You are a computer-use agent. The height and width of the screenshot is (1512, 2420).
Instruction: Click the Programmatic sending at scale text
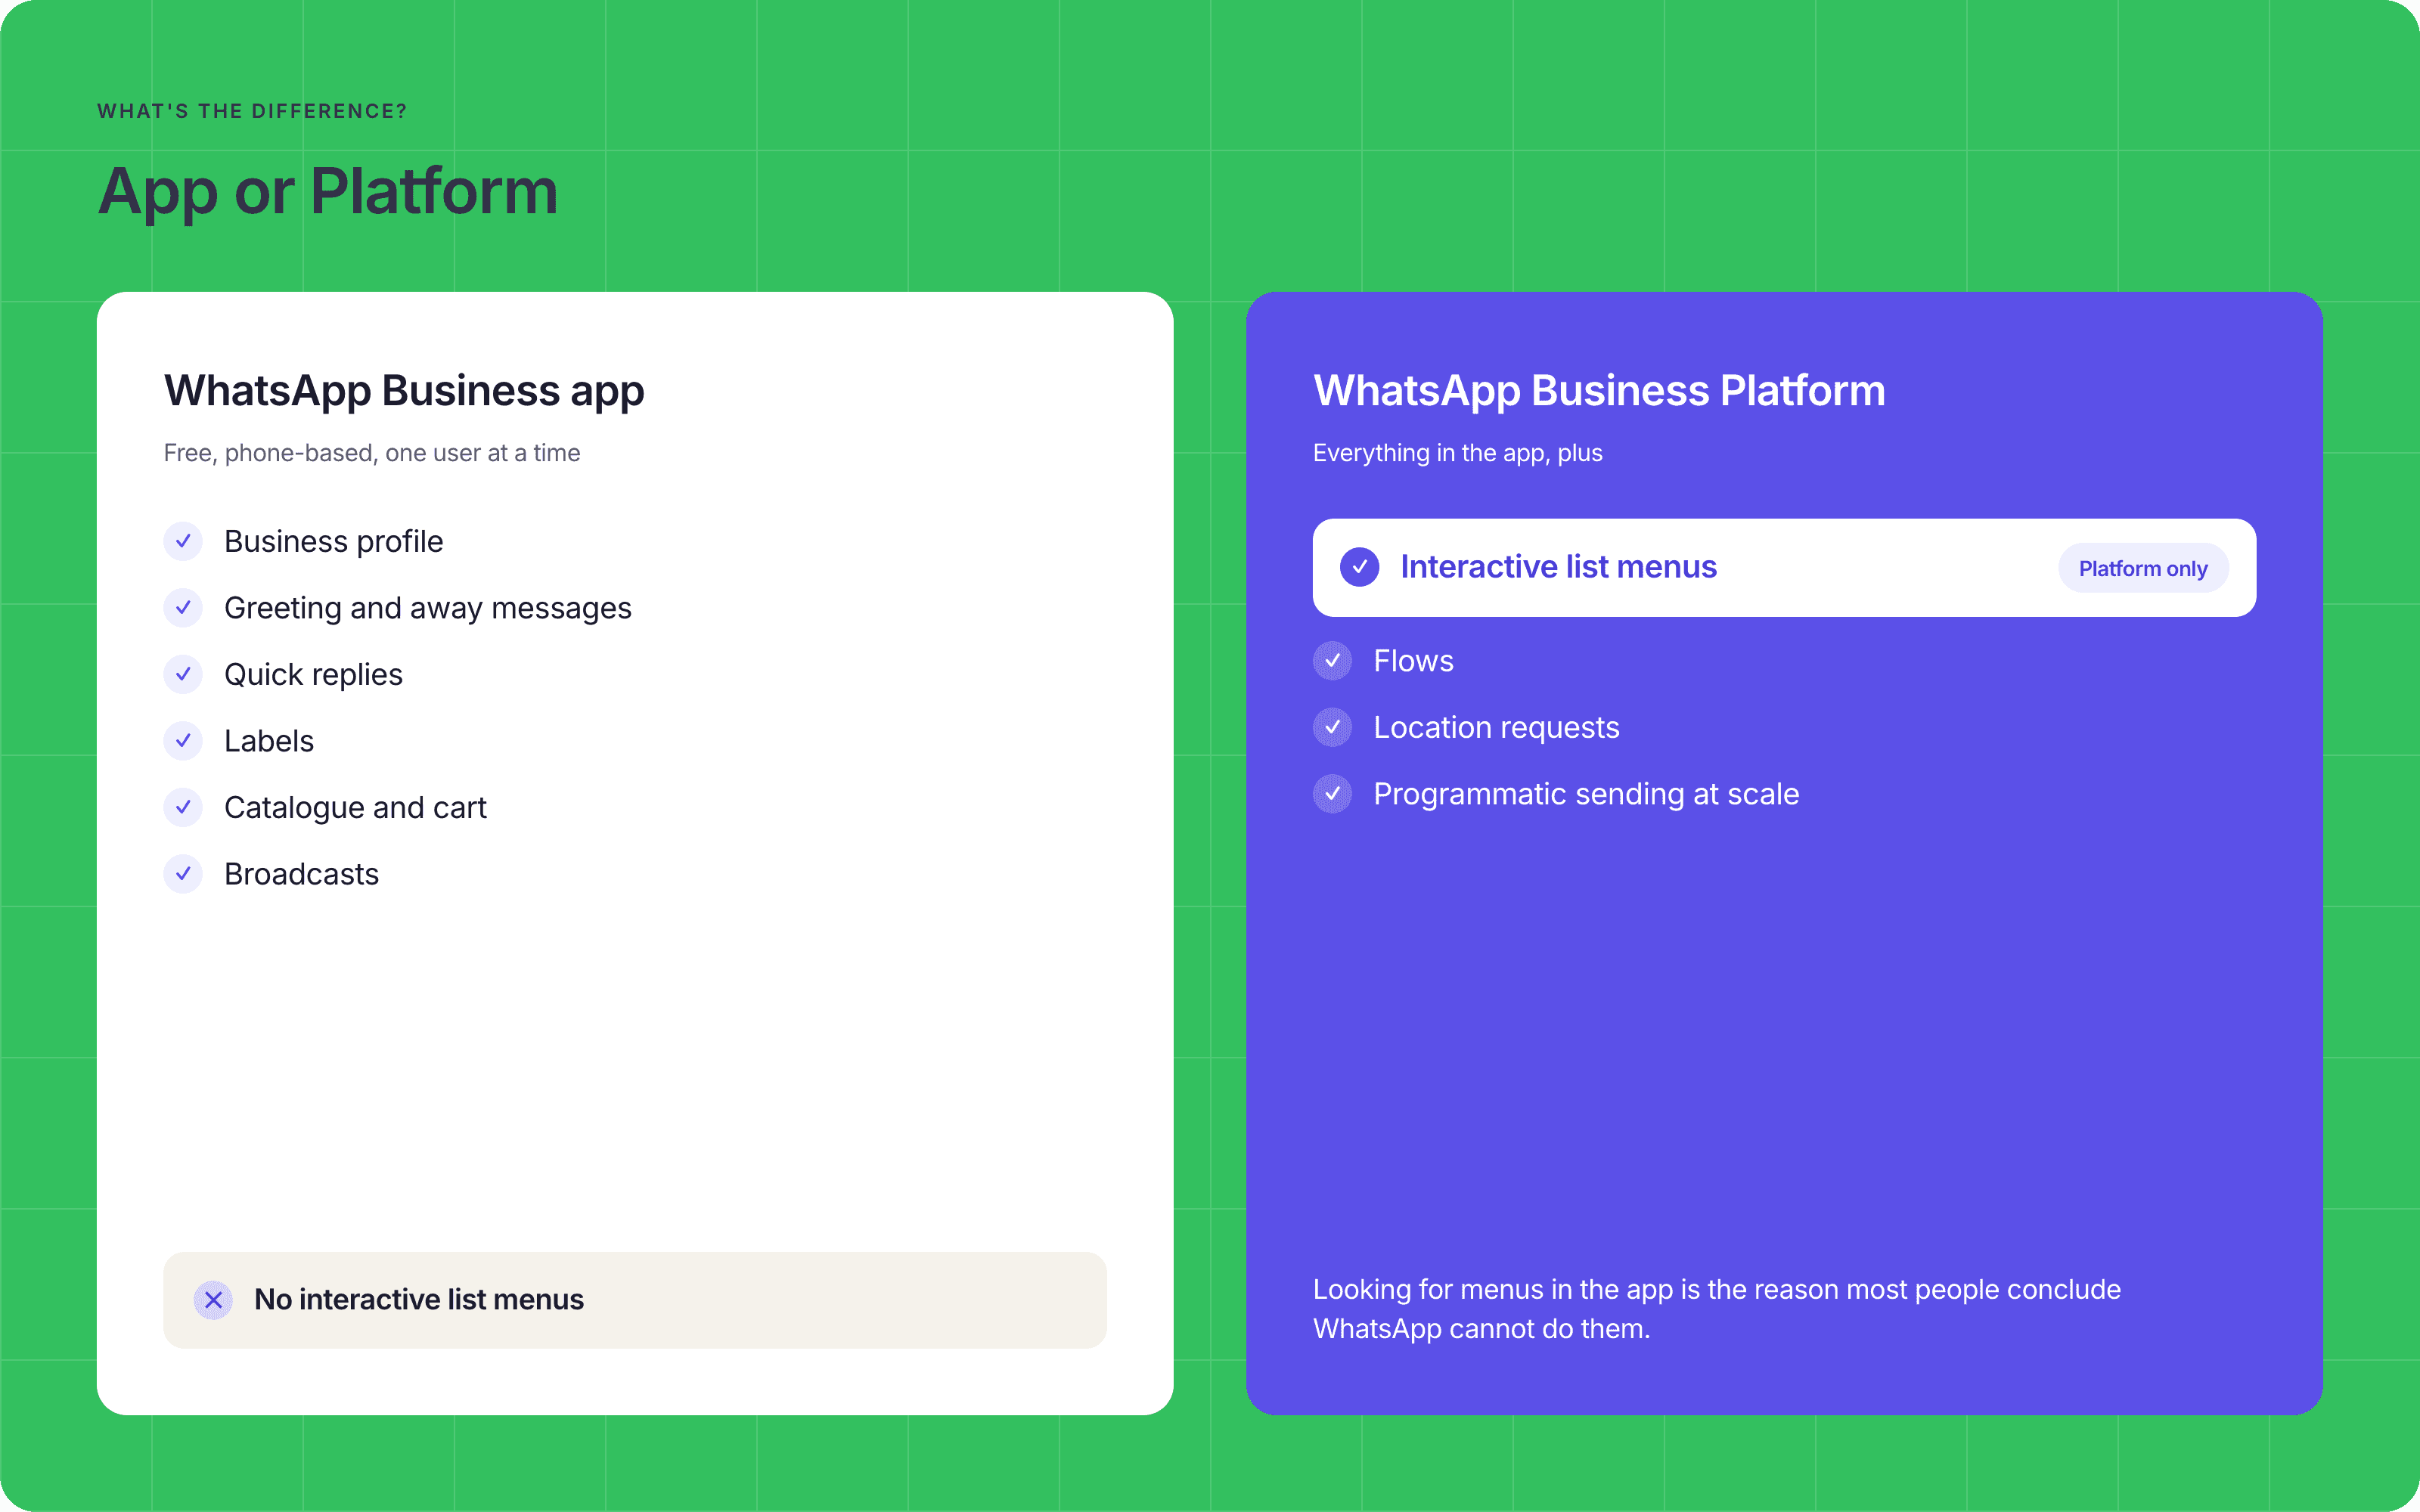click(1586, 794)
